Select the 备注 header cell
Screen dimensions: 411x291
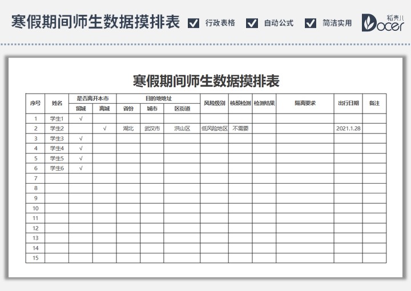[374, 103]
